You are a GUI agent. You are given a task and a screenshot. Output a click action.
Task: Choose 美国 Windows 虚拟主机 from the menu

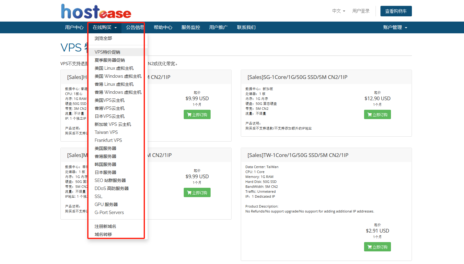(x=118, y=76)
